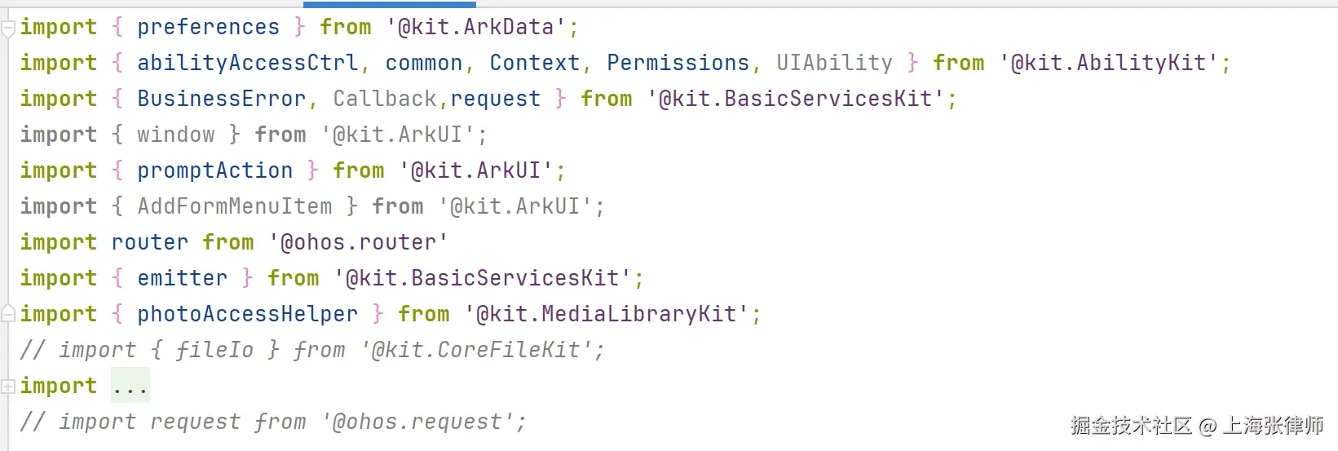This screenshot has width=1338, height=451.
Task: Click the unused UIAbility import name
Action: pos(834,63)
